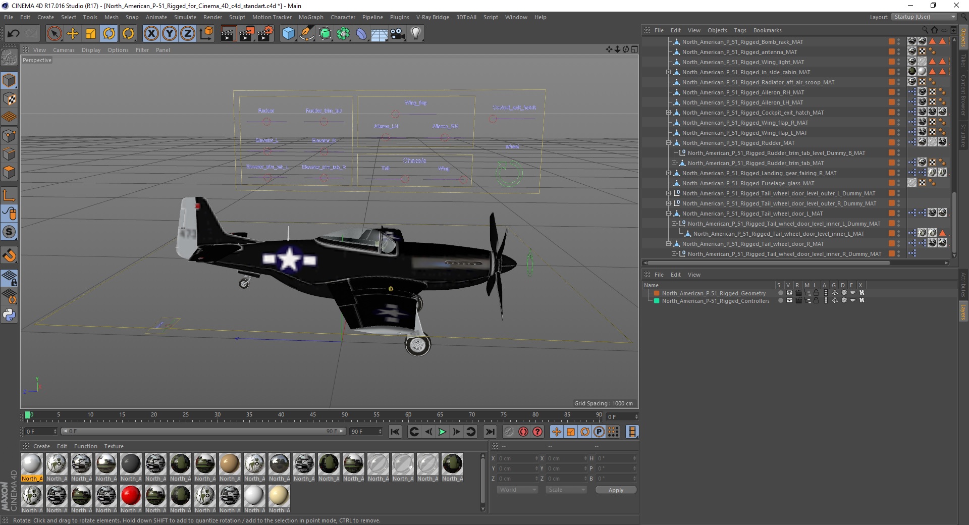969x525 pixels.
Task: Open the MoGraph menu
Action: click(x=311, y=17)
